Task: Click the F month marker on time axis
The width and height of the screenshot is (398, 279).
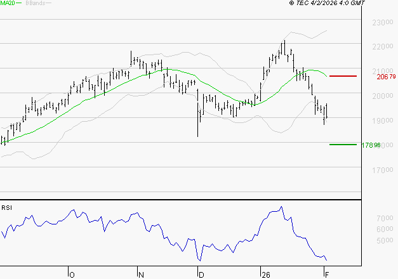Action: point(327,275)
